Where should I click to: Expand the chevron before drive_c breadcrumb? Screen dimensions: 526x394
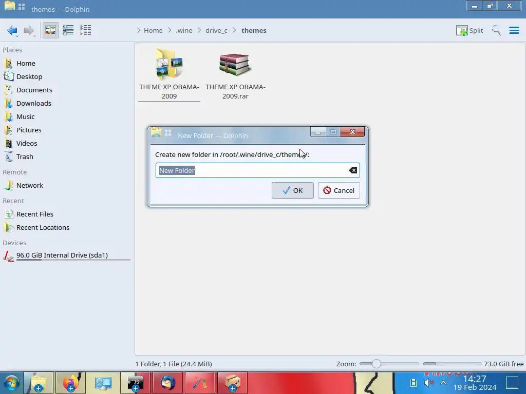coord(199,30)
